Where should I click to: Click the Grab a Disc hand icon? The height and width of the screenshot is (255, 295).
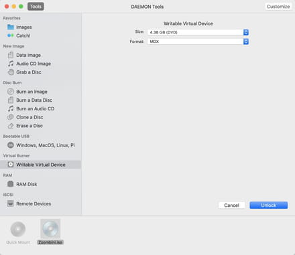pos(11,72)
